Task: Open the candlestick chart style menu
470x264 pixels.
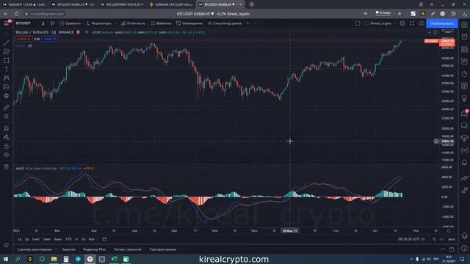Action: (52, 23)
